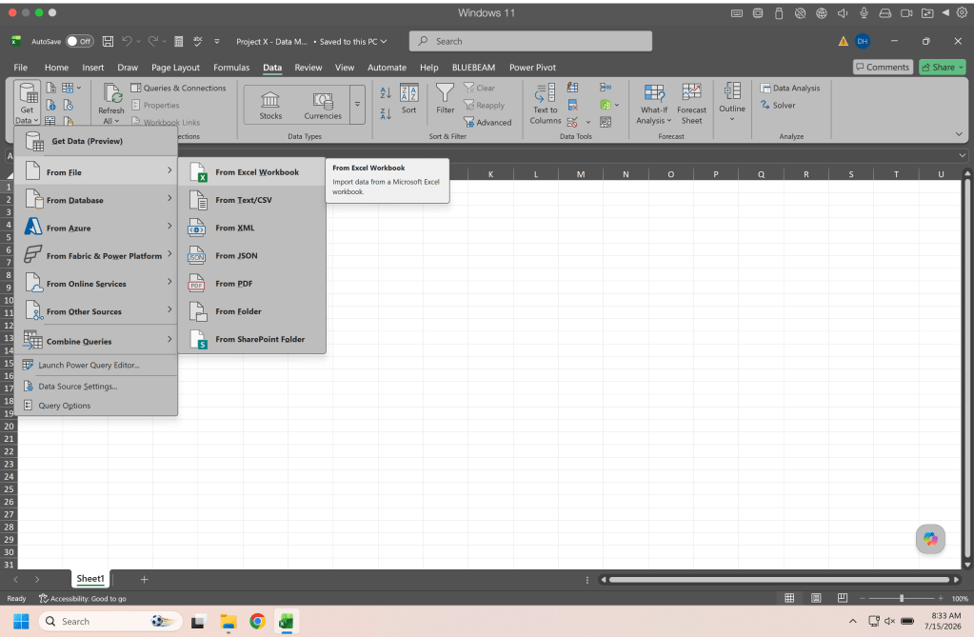Choose From SharePoint Folder

251,339
